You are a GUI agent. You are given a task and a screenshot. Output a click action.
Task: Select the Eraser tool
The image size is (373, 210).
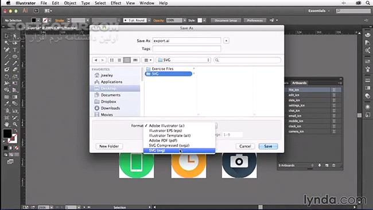[15, 69]
